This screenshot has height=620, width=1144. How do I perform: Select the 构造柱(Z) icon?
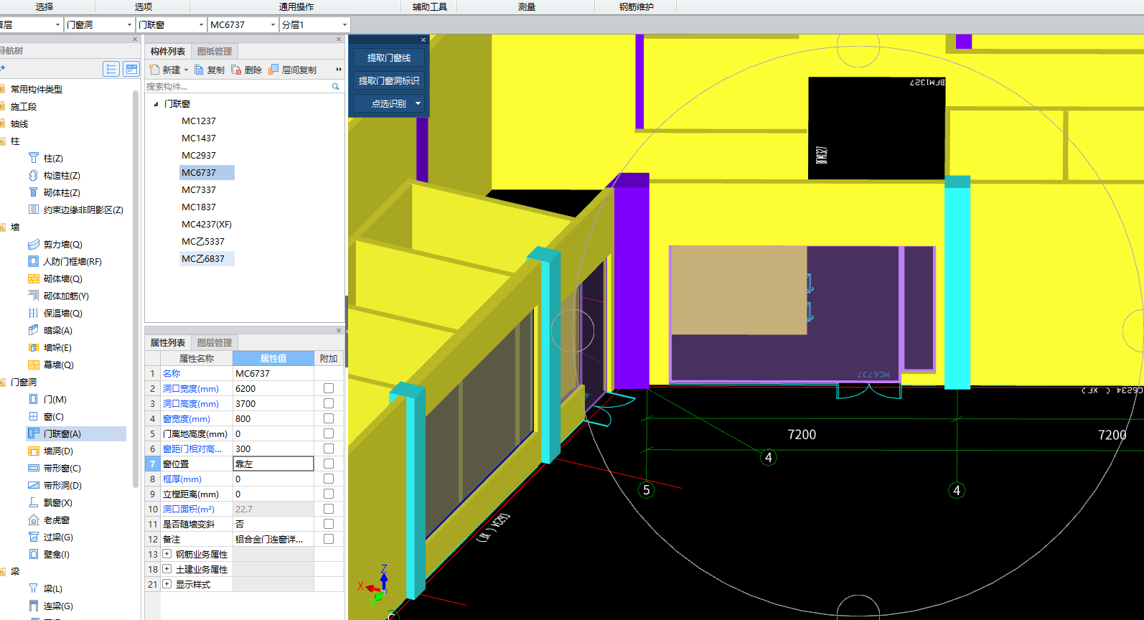33,175
